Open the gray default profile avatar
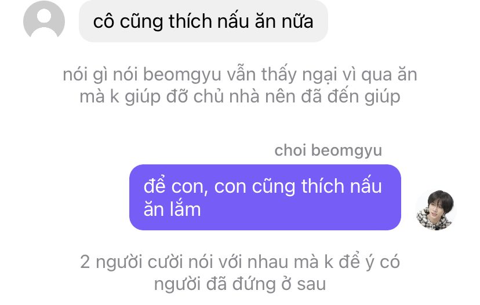480x305 pixels. click(x=44, y=19)
